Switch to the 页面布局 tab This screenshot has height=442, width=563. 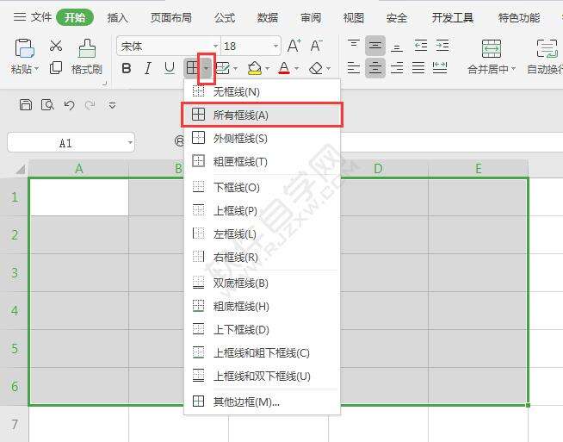pyautogui.click(x=171, y=17)
